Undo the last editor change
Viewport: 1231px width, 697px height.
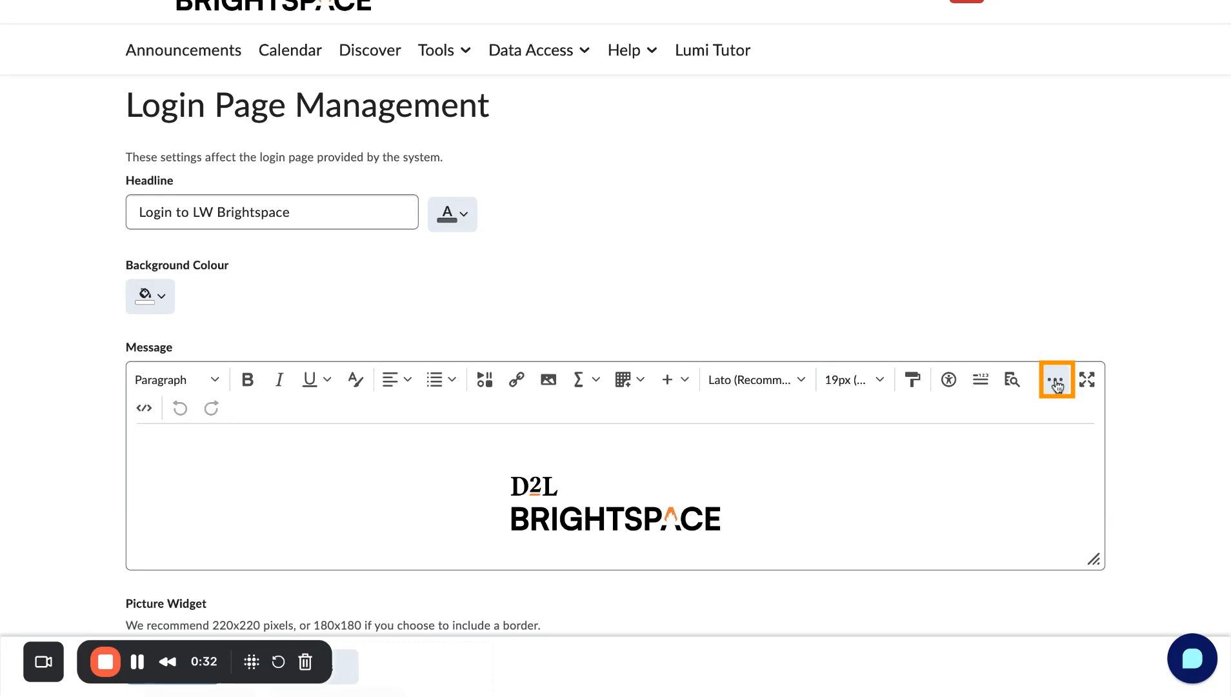[x=180, y=408]
